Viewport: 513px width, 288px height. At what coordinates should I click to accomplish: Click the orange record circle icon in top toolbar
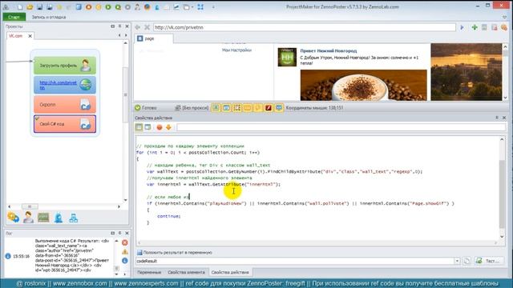point(89,7)
